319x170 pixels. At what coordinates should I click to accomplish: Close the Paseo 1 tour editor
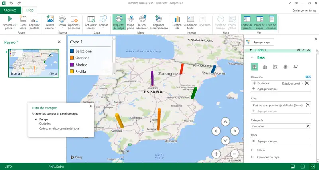59,42
